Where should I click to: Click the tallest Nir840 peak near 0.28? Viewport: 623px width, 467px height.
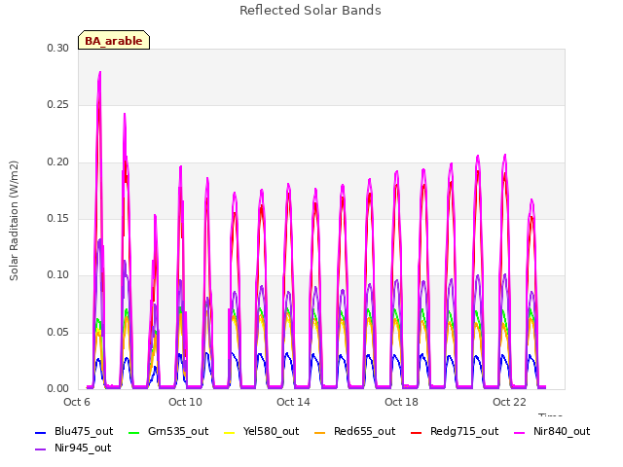99,73
